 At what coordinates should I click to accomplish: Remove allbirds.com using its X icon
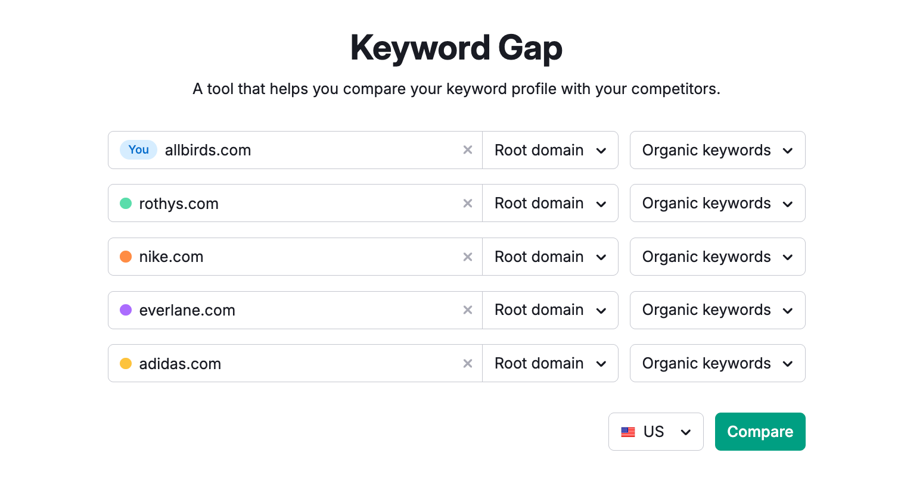click(467, 150)
